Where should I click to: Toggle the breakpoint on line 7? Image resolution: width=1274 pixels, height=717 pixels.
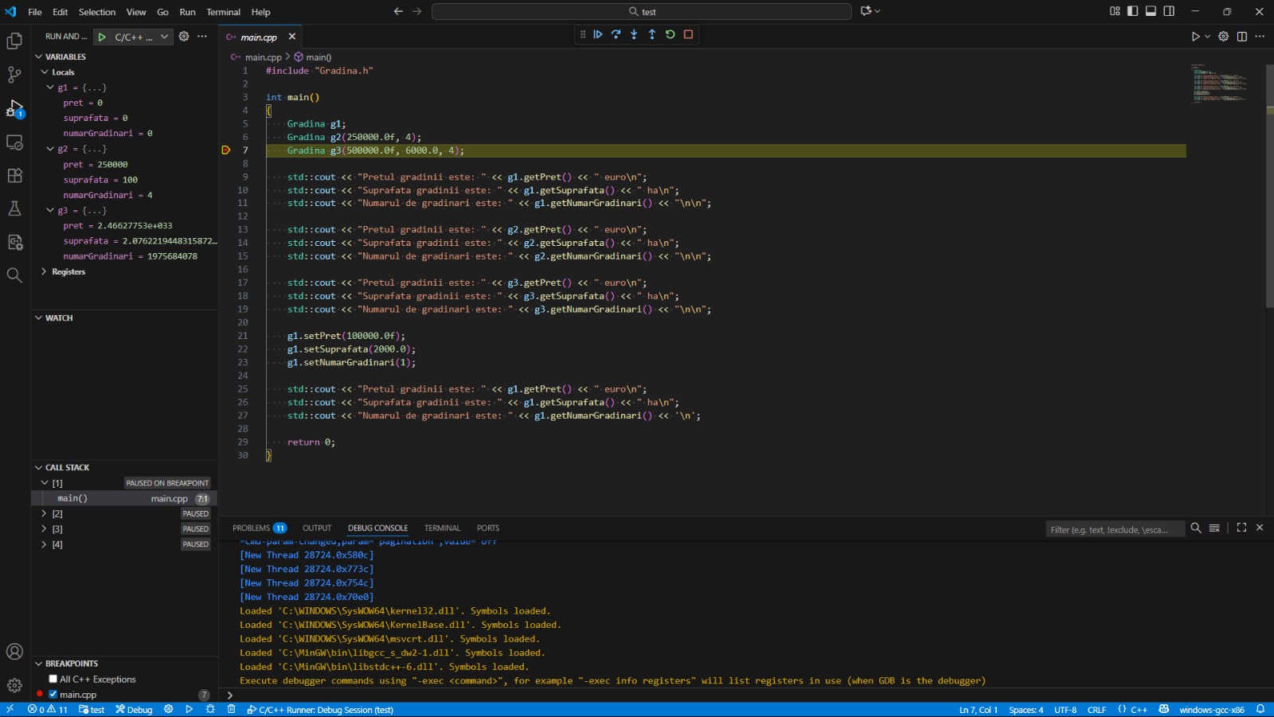coord(226,150)
